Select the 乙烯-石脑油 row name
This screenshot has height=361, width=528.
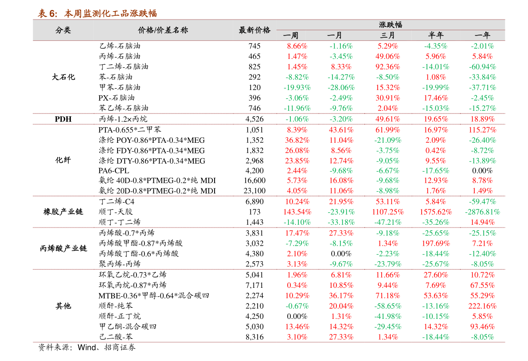pos(120,46)
